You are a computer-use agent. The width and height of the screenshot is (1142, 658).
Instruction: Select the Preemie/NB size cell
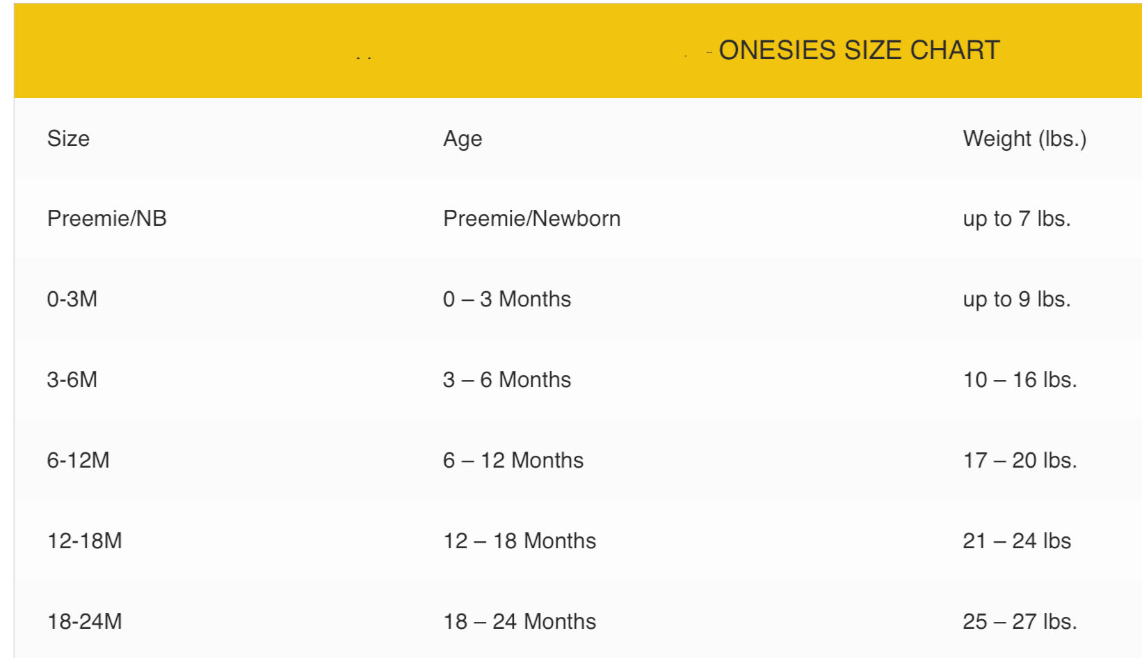tap(107, 218)
